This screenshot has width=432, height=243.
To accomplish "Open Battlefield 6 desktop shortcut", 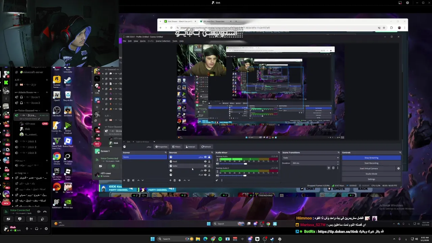I will point(57,203).
